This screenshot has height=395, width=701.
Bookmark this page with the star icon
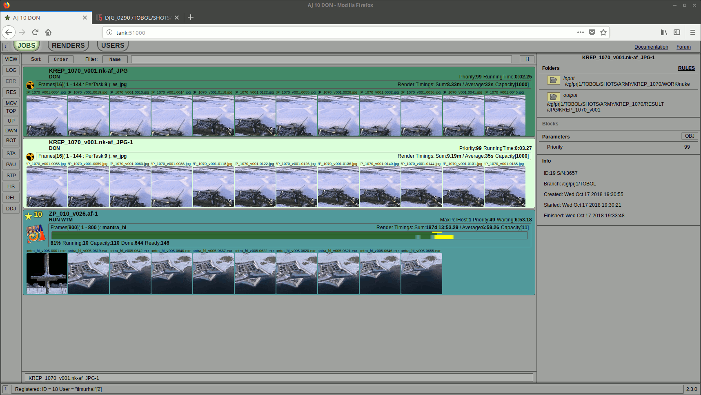tap(603, 32)
